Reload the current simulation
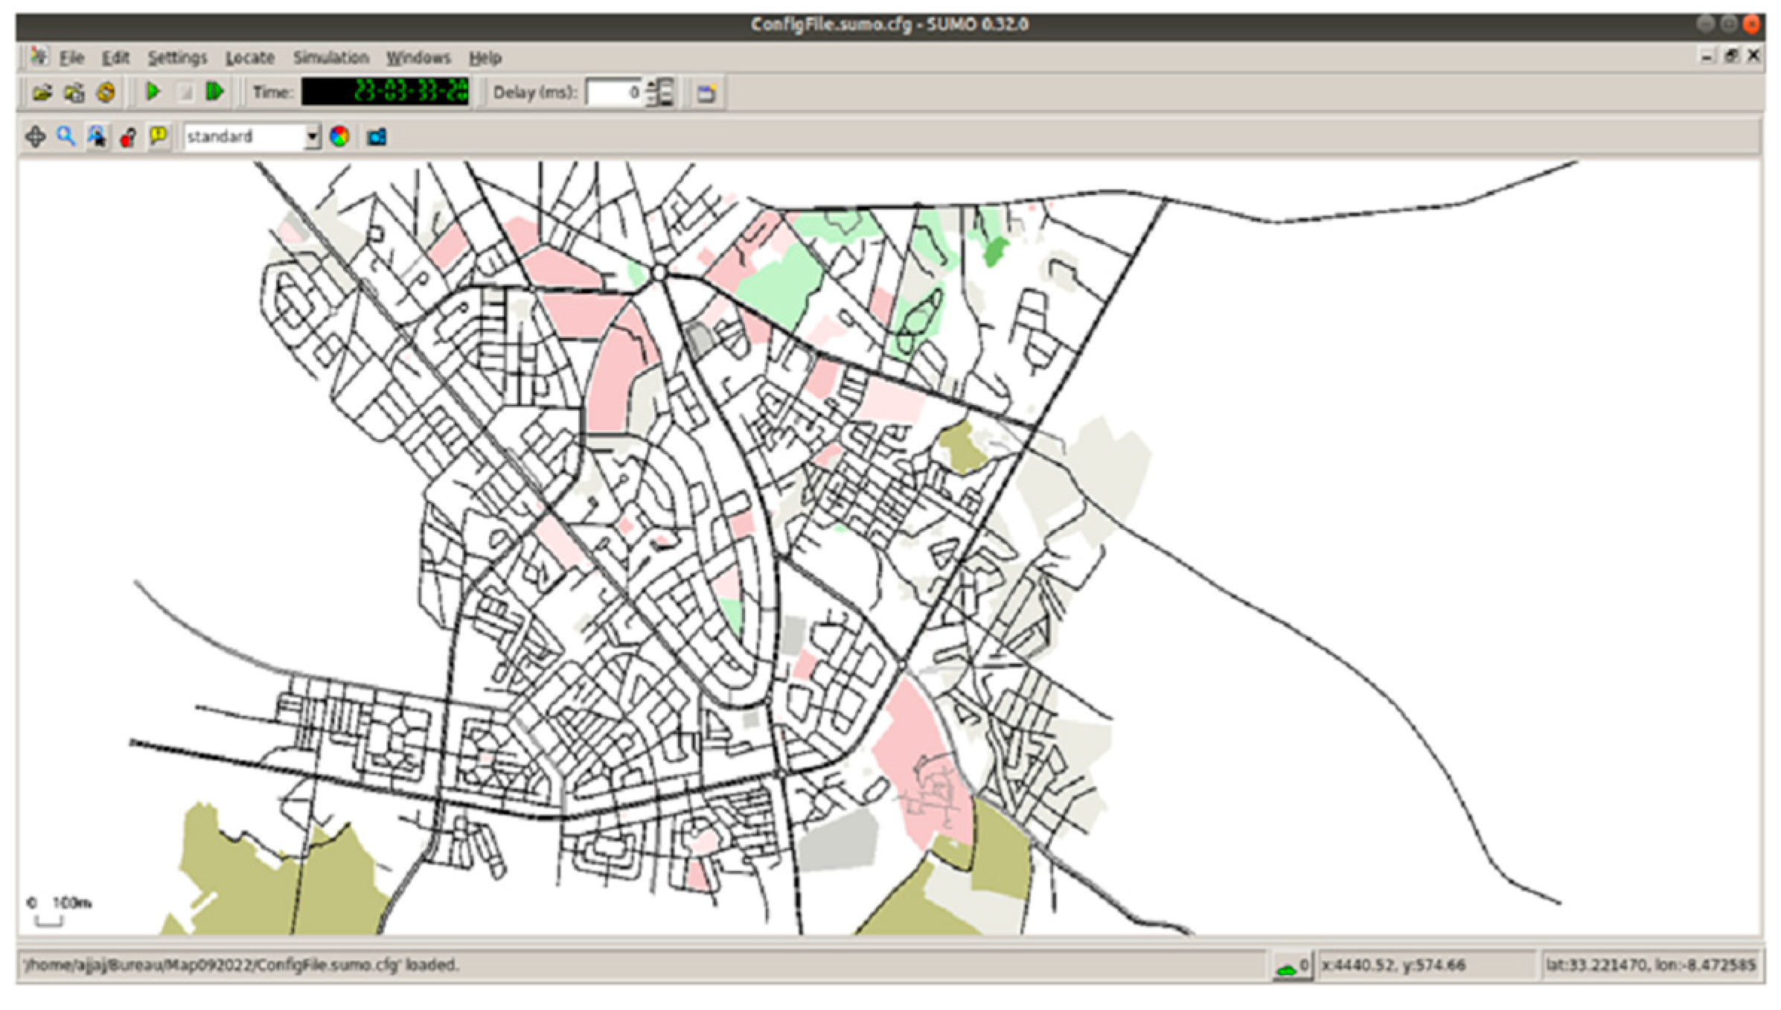The height and width of the screenshot is (1010, 1781). point(106,93)
